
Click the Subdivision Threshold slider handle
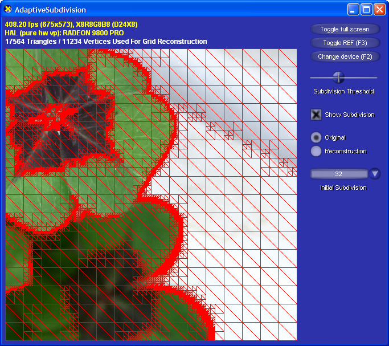pyautogui.click(x=338, y=78)
